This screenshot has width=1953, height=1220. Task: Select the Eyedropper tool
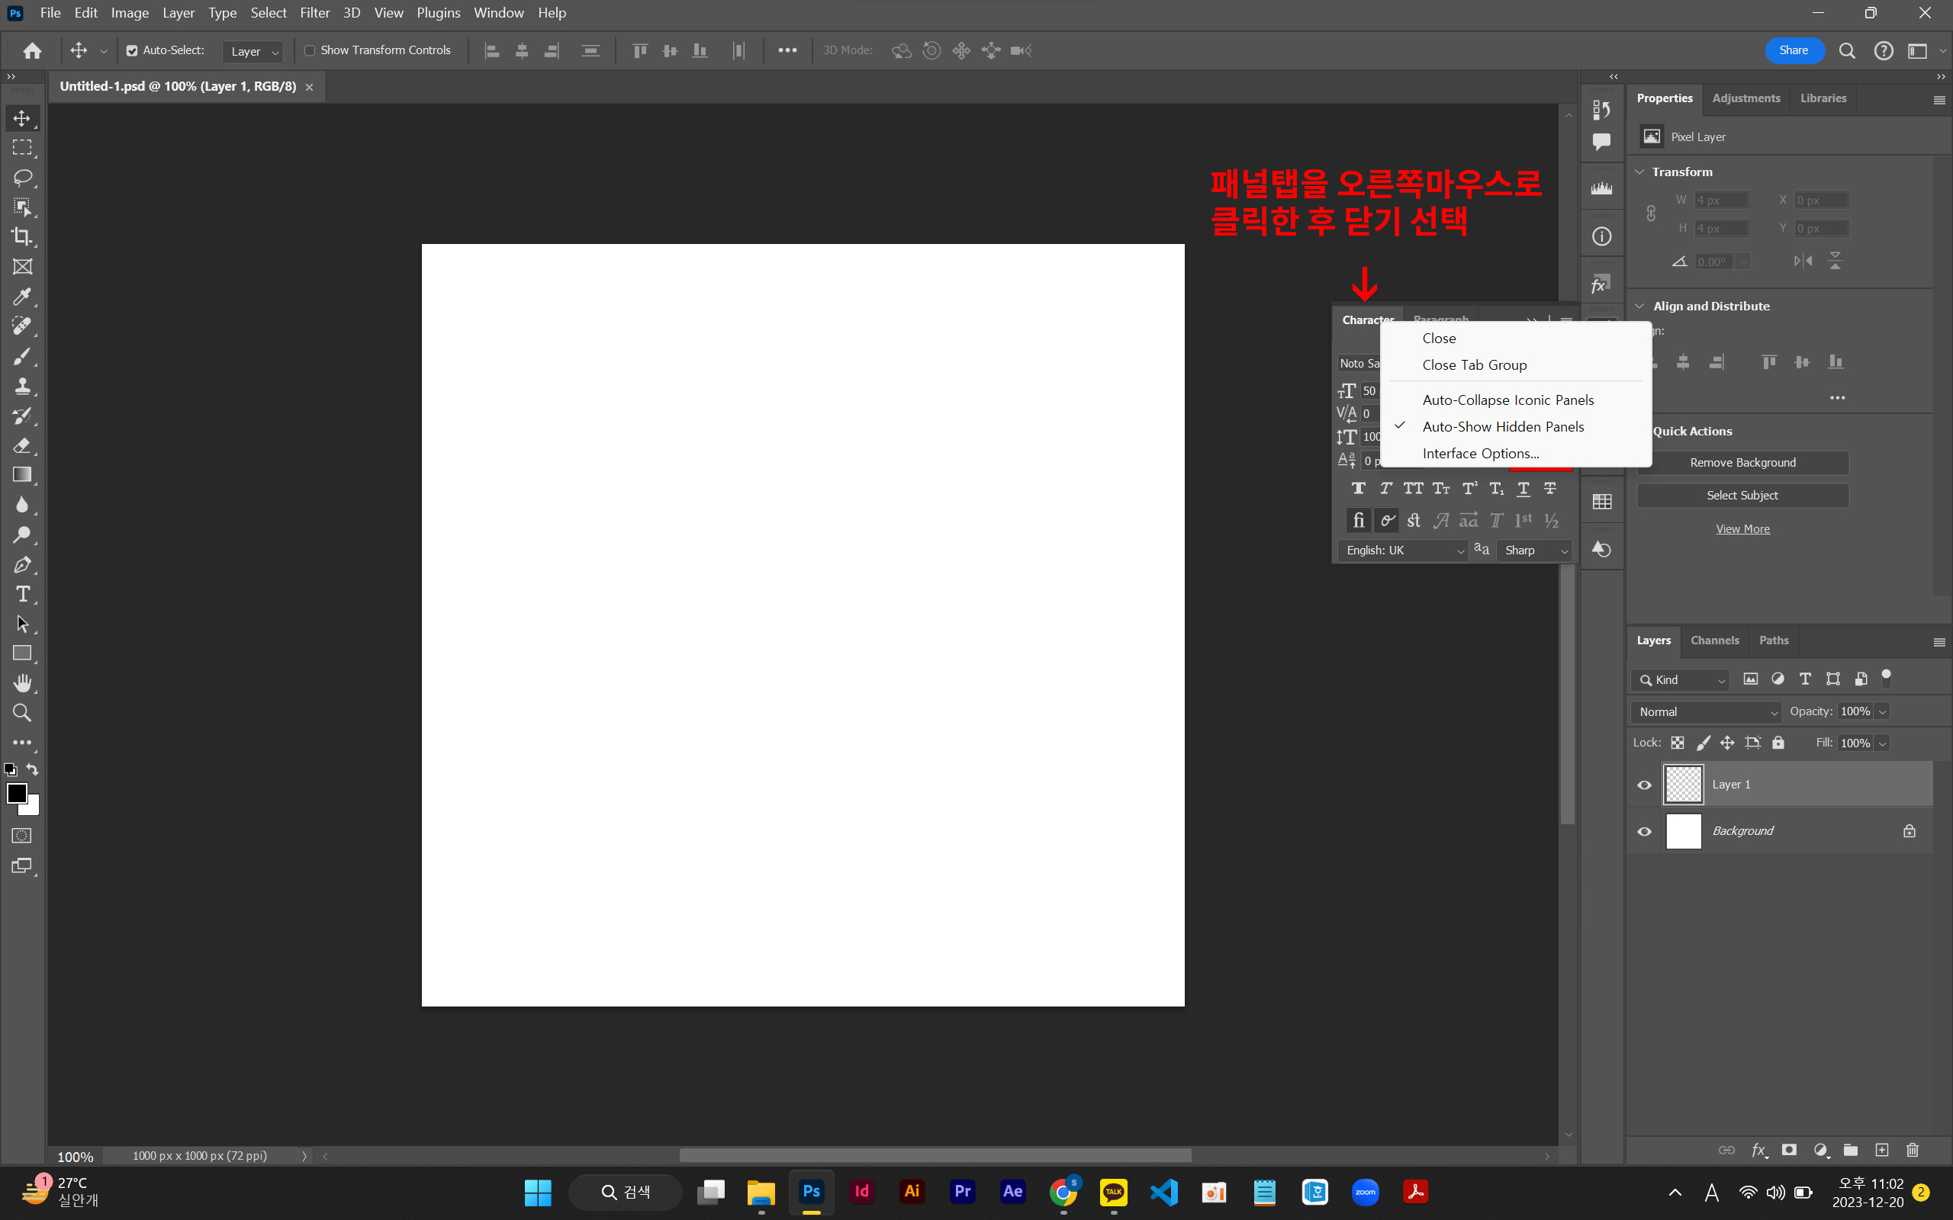tap(23, 296)
